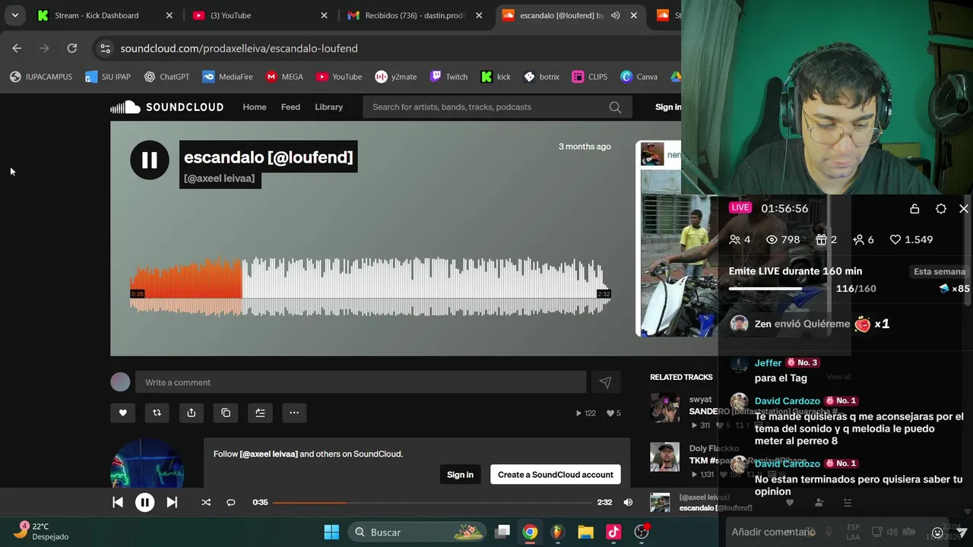Share the track via share icon
This screenshot has height=547, width=973.
(x=192, y=413)
